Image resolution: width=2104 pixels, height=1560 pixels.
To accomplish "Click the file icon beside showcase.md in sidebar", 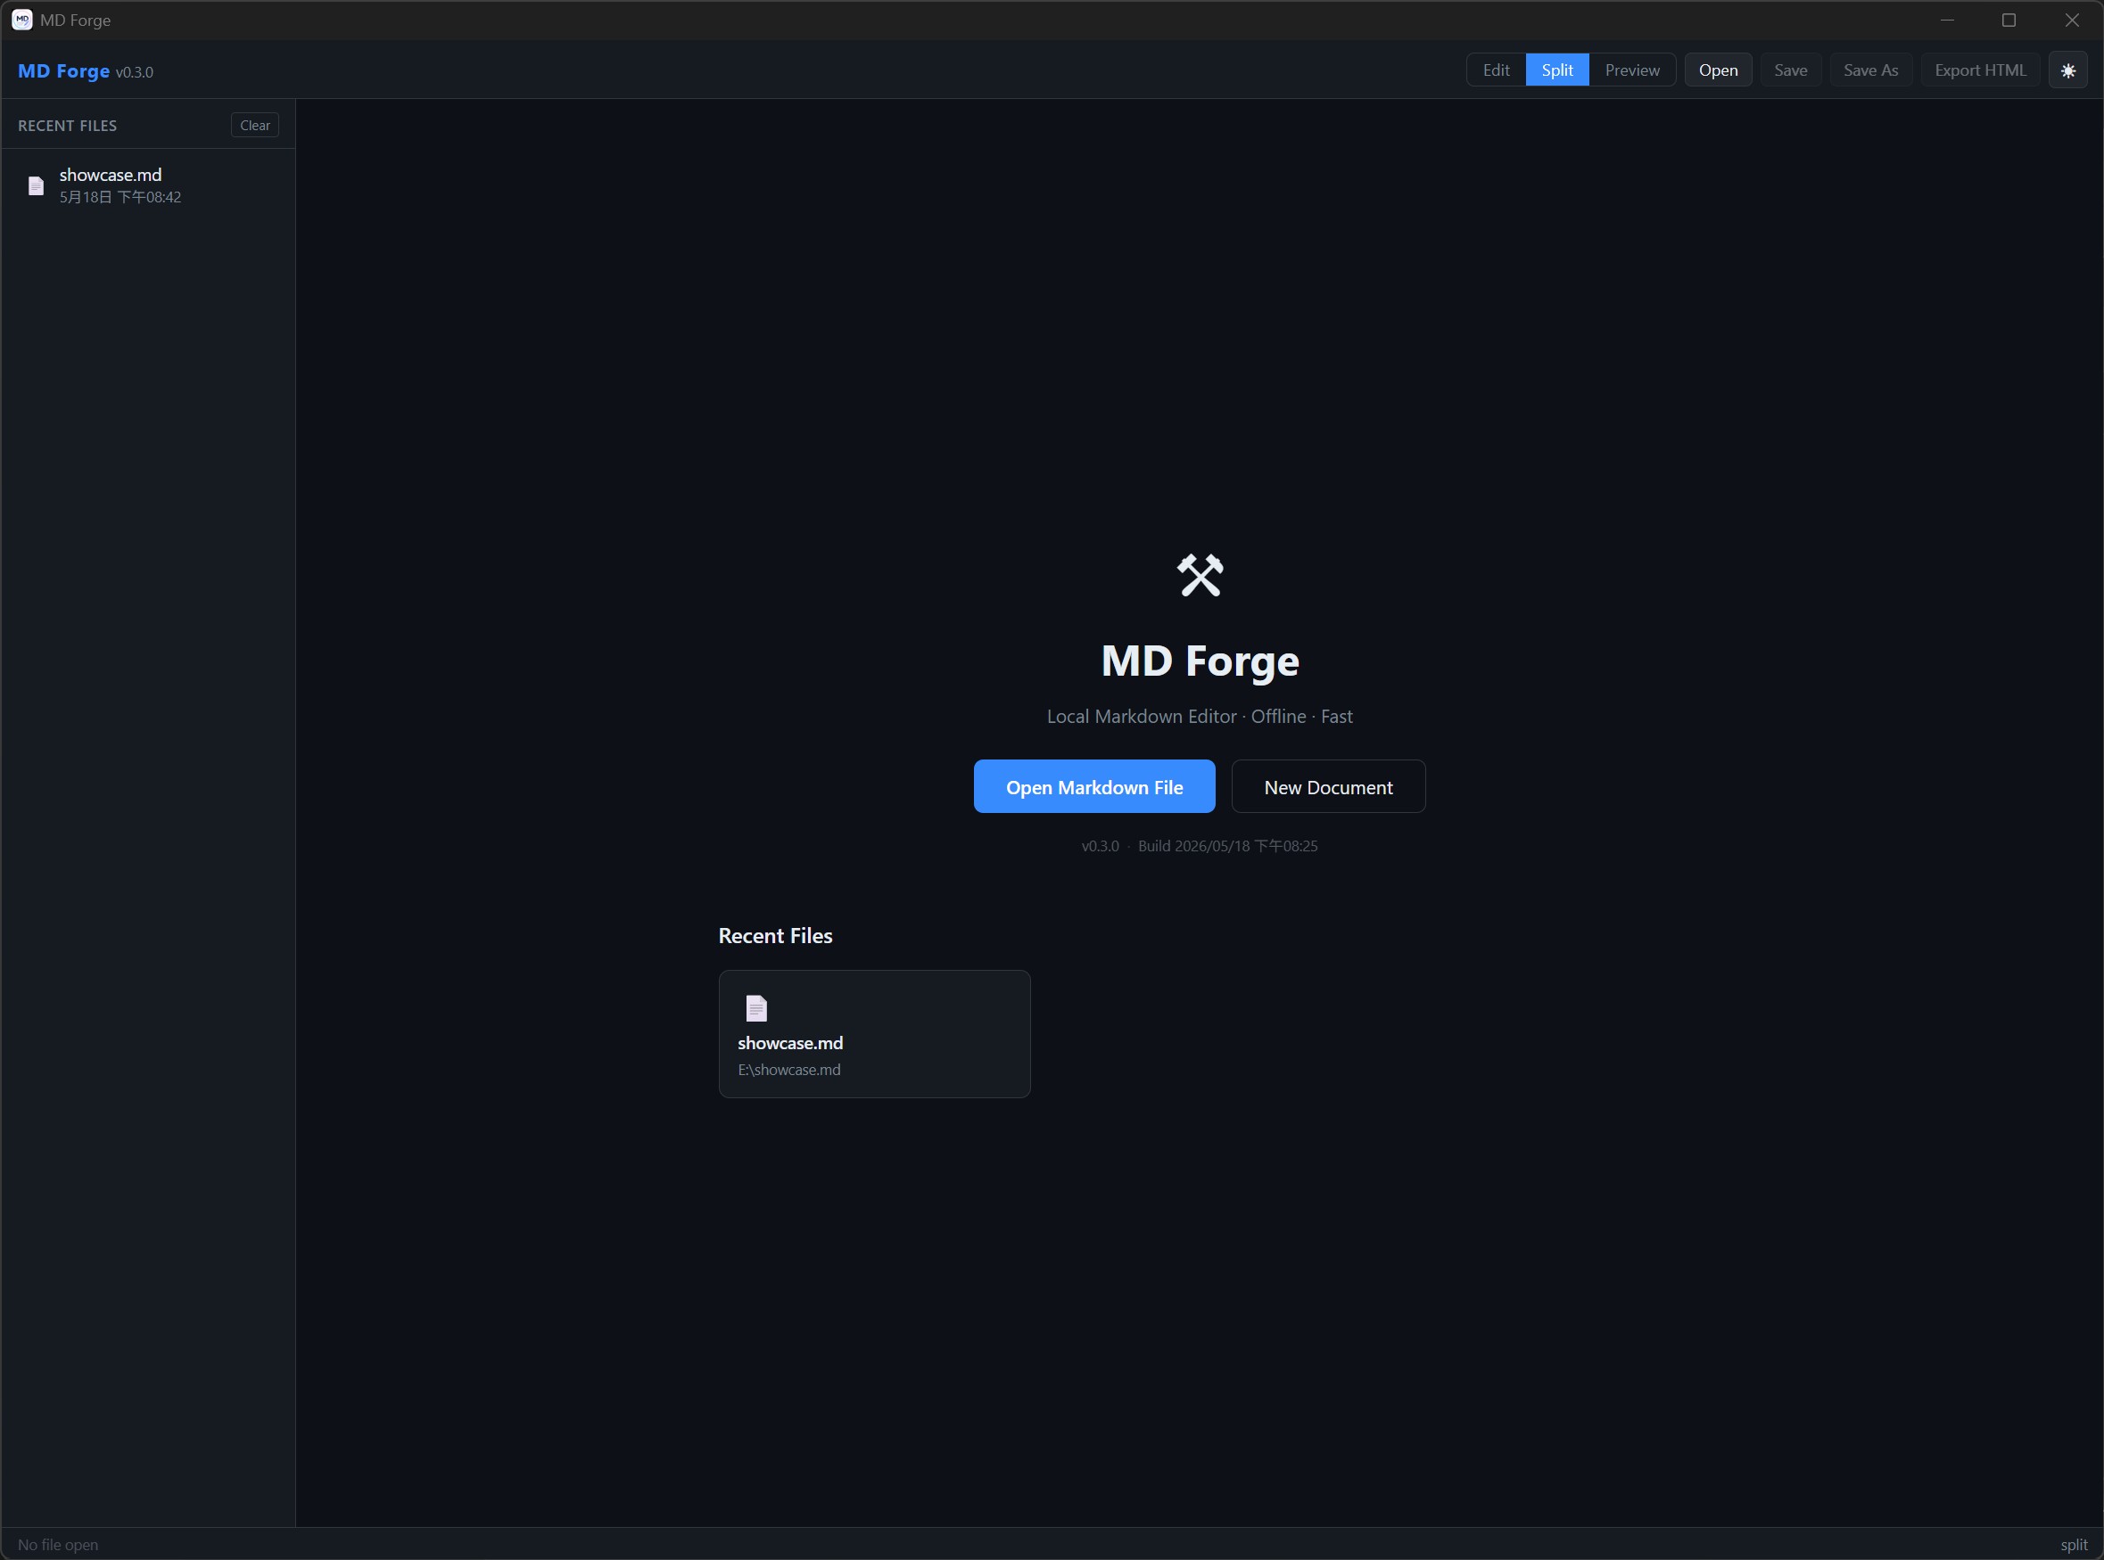I will [x=36, y=186].
